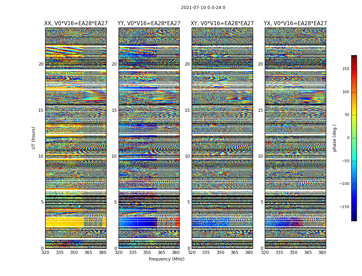Viewport: 362px width, 276px height.
Task: Click the 320 frequency tick under XX panel
Action: (x=45, y=253)
